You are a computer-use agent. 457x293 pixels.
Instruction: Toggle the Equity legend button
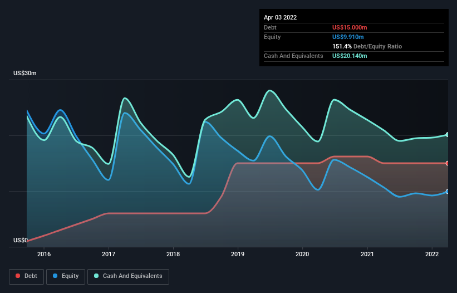(66, 276)
